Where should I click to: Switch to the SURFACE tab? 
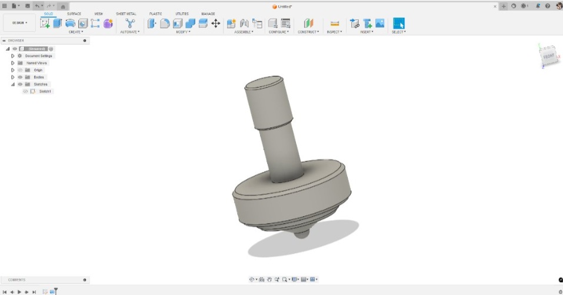[x=74, y=14]
